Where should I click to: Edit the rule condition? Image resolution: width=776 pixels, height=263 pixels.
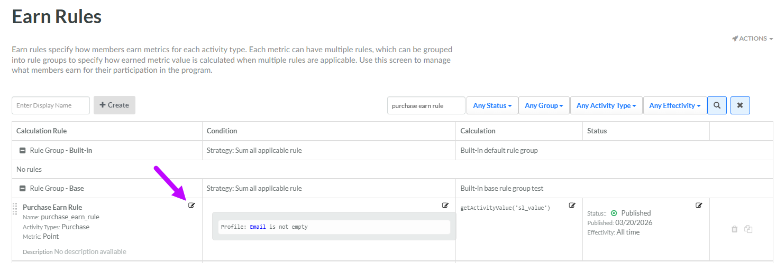tap(445, 206)
